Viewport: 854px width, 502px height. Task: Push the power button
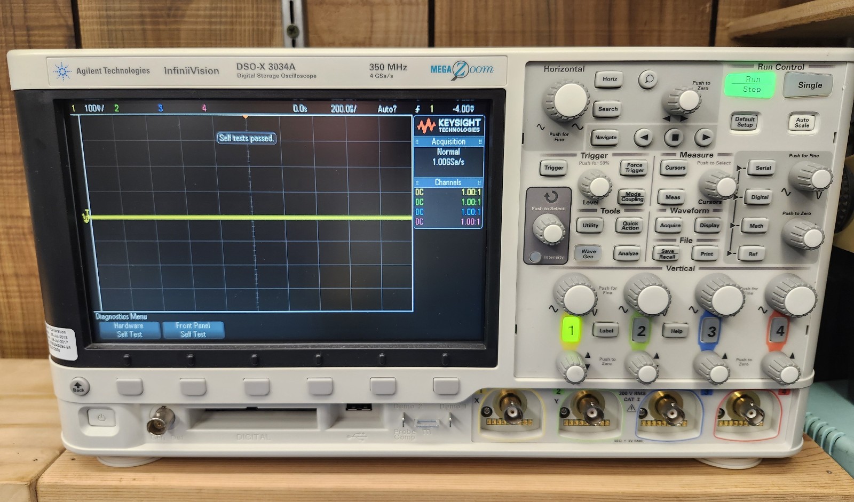(101, 417)
